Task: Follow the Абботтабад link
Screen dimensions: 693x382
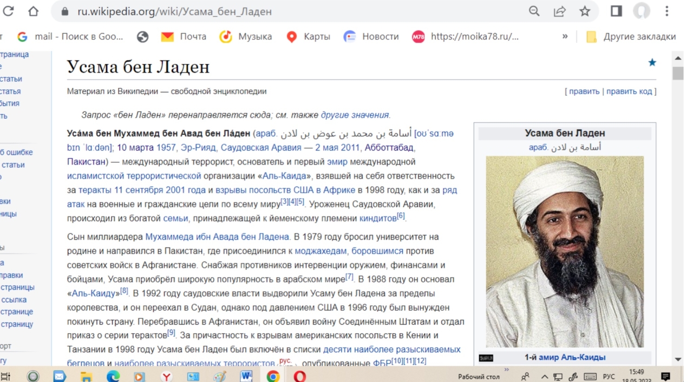Action: (390, 148)
